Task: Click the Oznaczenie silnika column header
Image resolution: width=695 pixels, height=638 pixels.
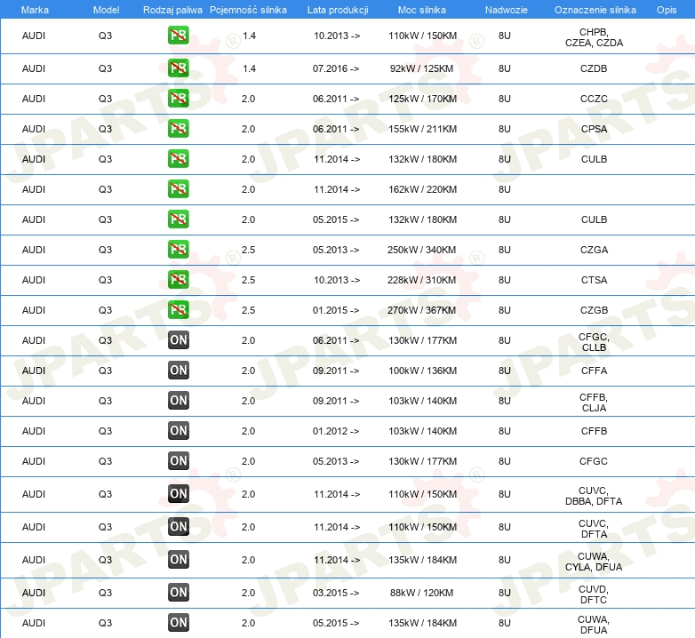Action: tap(595, 10)
